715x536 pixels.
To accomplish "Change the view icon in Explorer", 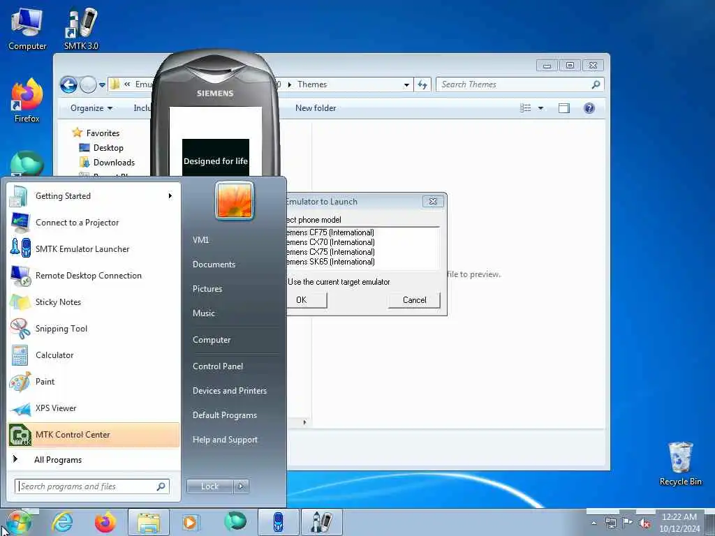I will click(x=526, y=108).
